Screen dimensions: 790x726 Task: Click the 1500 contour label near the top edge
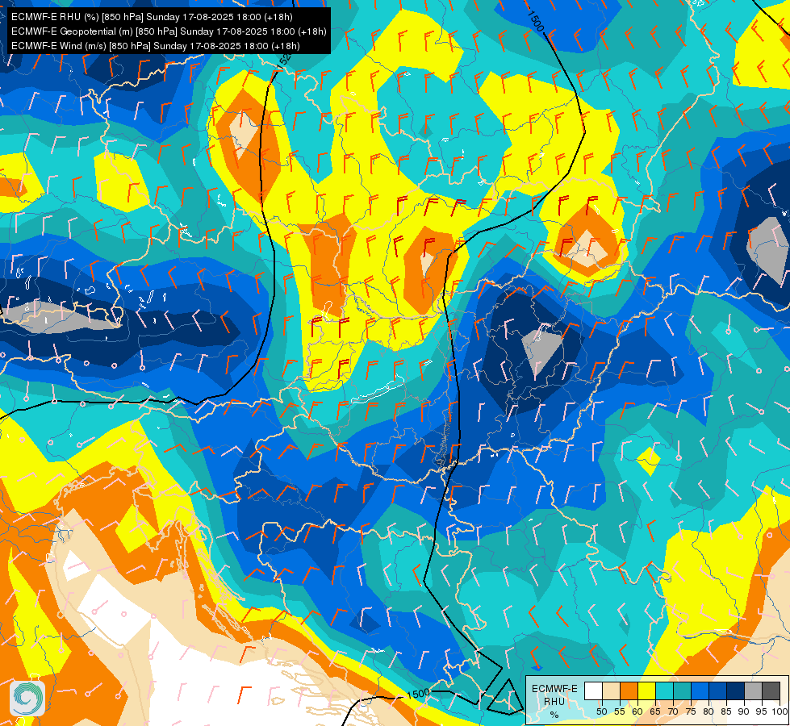click(535, 21)
